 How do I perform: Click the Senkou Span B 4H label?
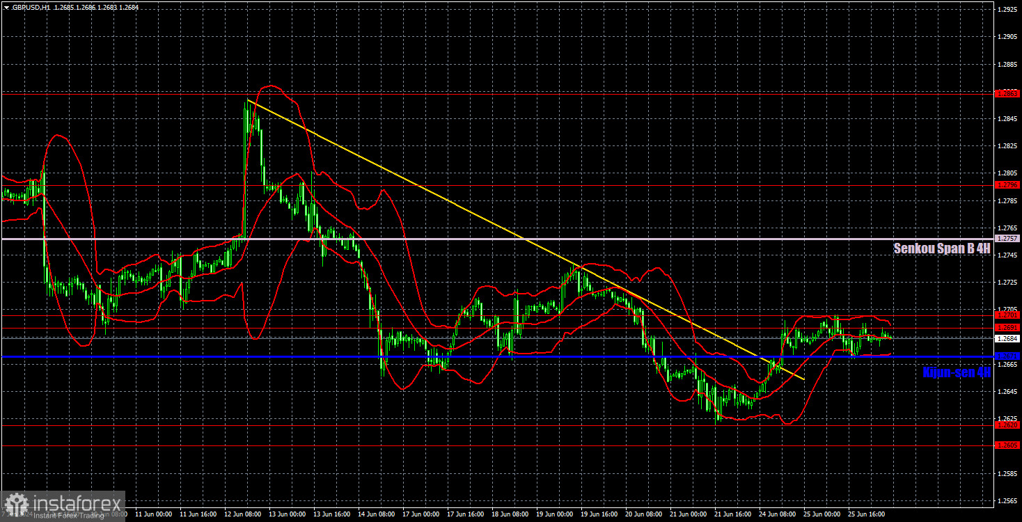click(x=942, y=248)
